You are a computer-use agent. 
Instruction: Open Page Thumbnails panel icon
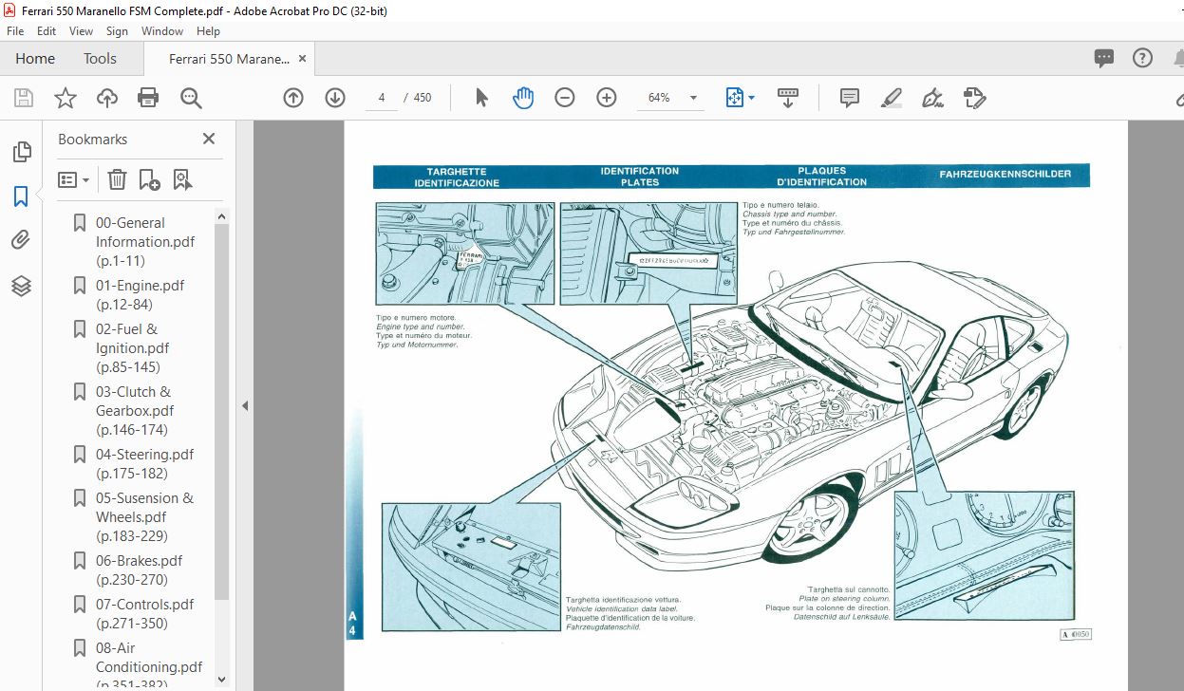[x=21, y=152]
